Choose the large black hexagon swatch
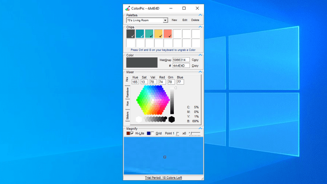327x184 pixels. point(171,119)
